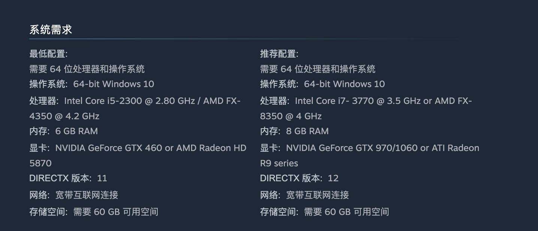Click the 8 GB RAM memory line

click(294, 131)
